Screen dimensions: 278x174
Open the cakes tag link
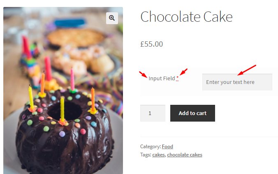(x=158, y=155)
